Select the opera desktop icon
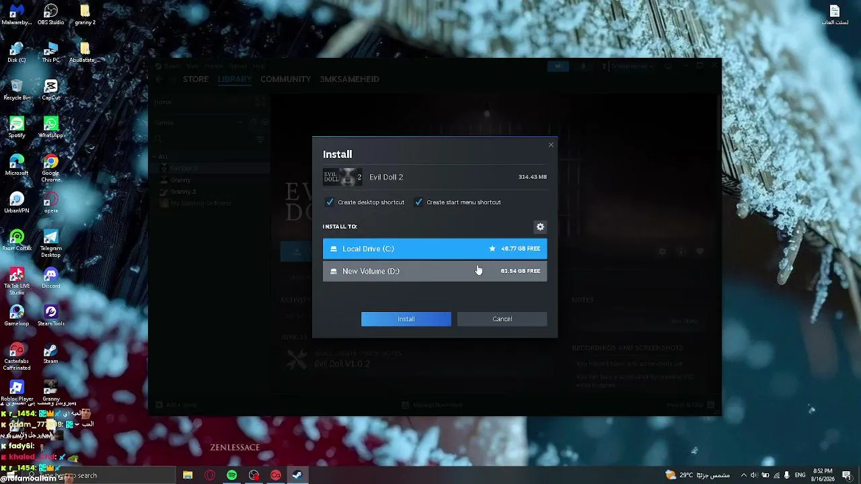 (50, 203)
